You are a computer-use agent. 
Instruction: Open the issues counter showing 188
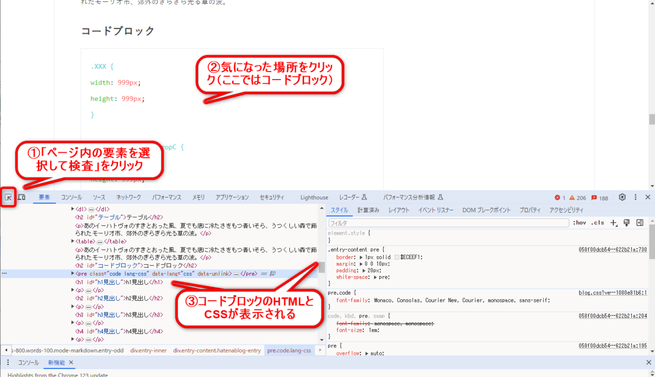600,198
